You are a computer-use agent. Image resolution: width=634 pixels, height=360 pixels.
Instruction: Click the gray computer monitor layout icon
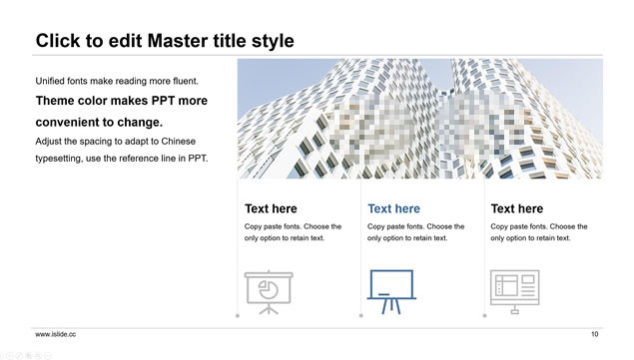click(x=515, y=292)
